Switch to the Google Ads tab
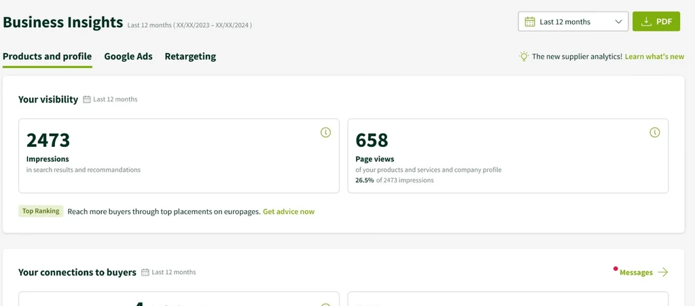 point(128,56)
